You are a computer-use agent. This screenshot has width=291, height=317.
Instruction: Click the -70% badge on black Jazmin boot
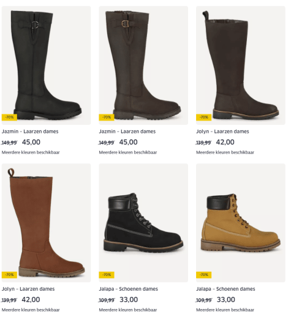[x=9, y=117]
